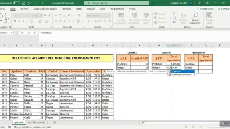The height and width of the screenshot is (129, 230).
Task: Cancel the formula entry with X
Action: (22, 33)
